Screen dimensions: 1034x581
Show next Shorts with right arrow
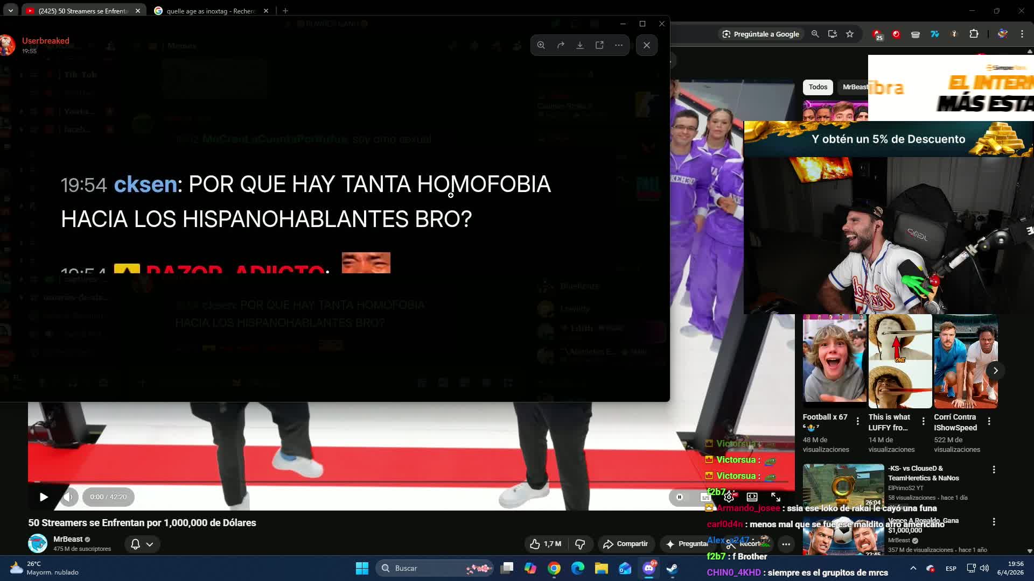point(996,371)
